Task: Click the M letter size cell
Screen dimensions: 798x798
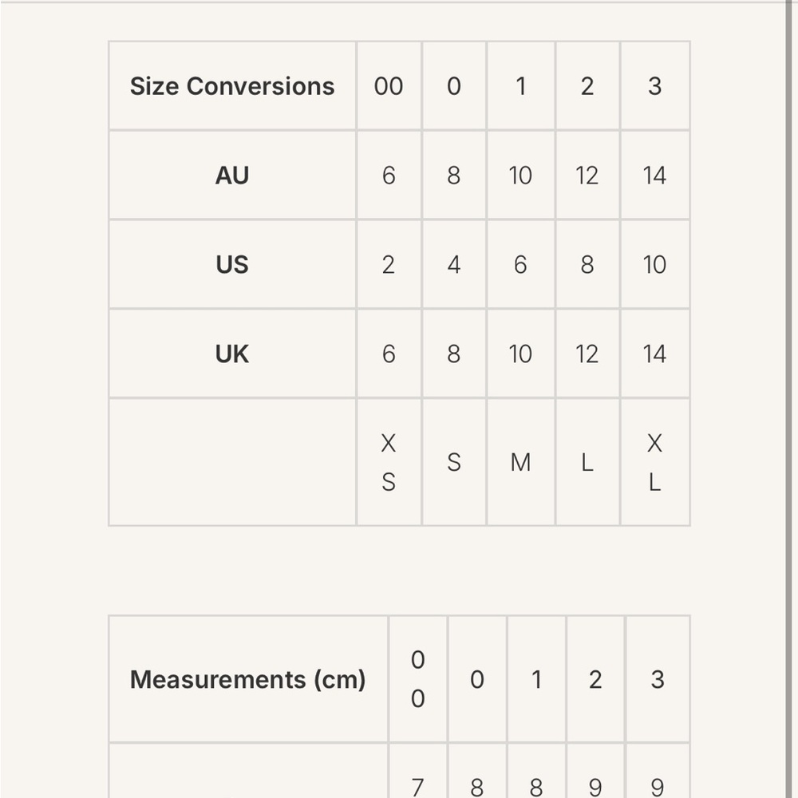Action: [520, 462]
